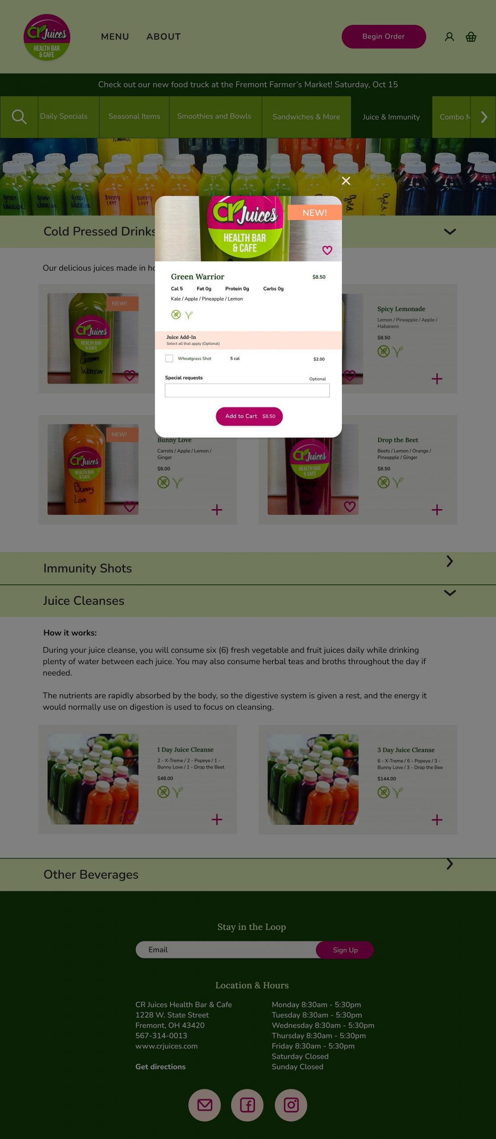Open the MENU navigation item
The image size is (496, 1139).
pos(115,37)
